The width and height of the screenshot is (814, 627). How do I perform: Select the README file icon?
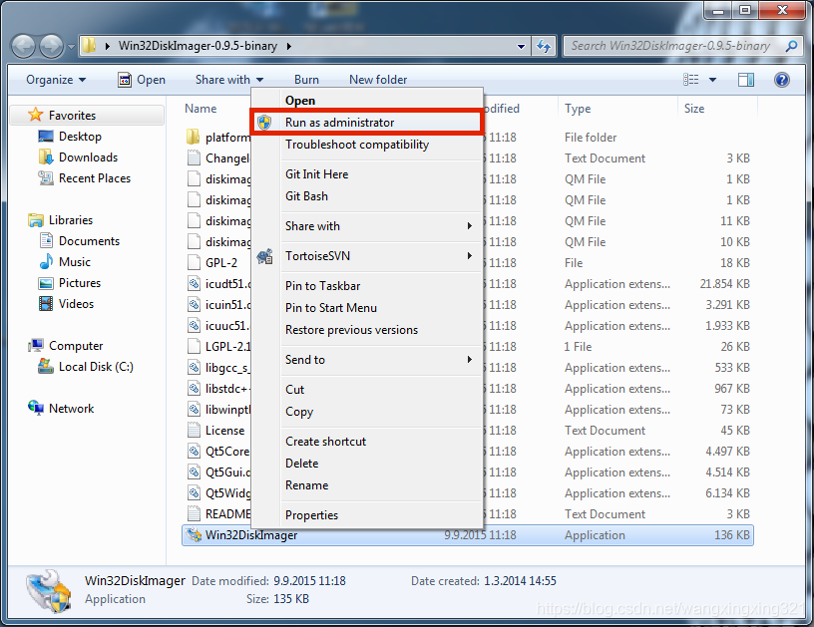click(194, 514)
